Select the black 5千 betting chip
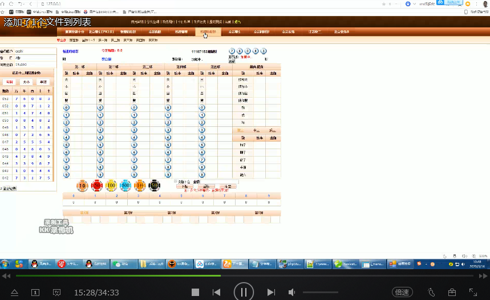Screen dimensions: 490x300 tap(155, 186)
